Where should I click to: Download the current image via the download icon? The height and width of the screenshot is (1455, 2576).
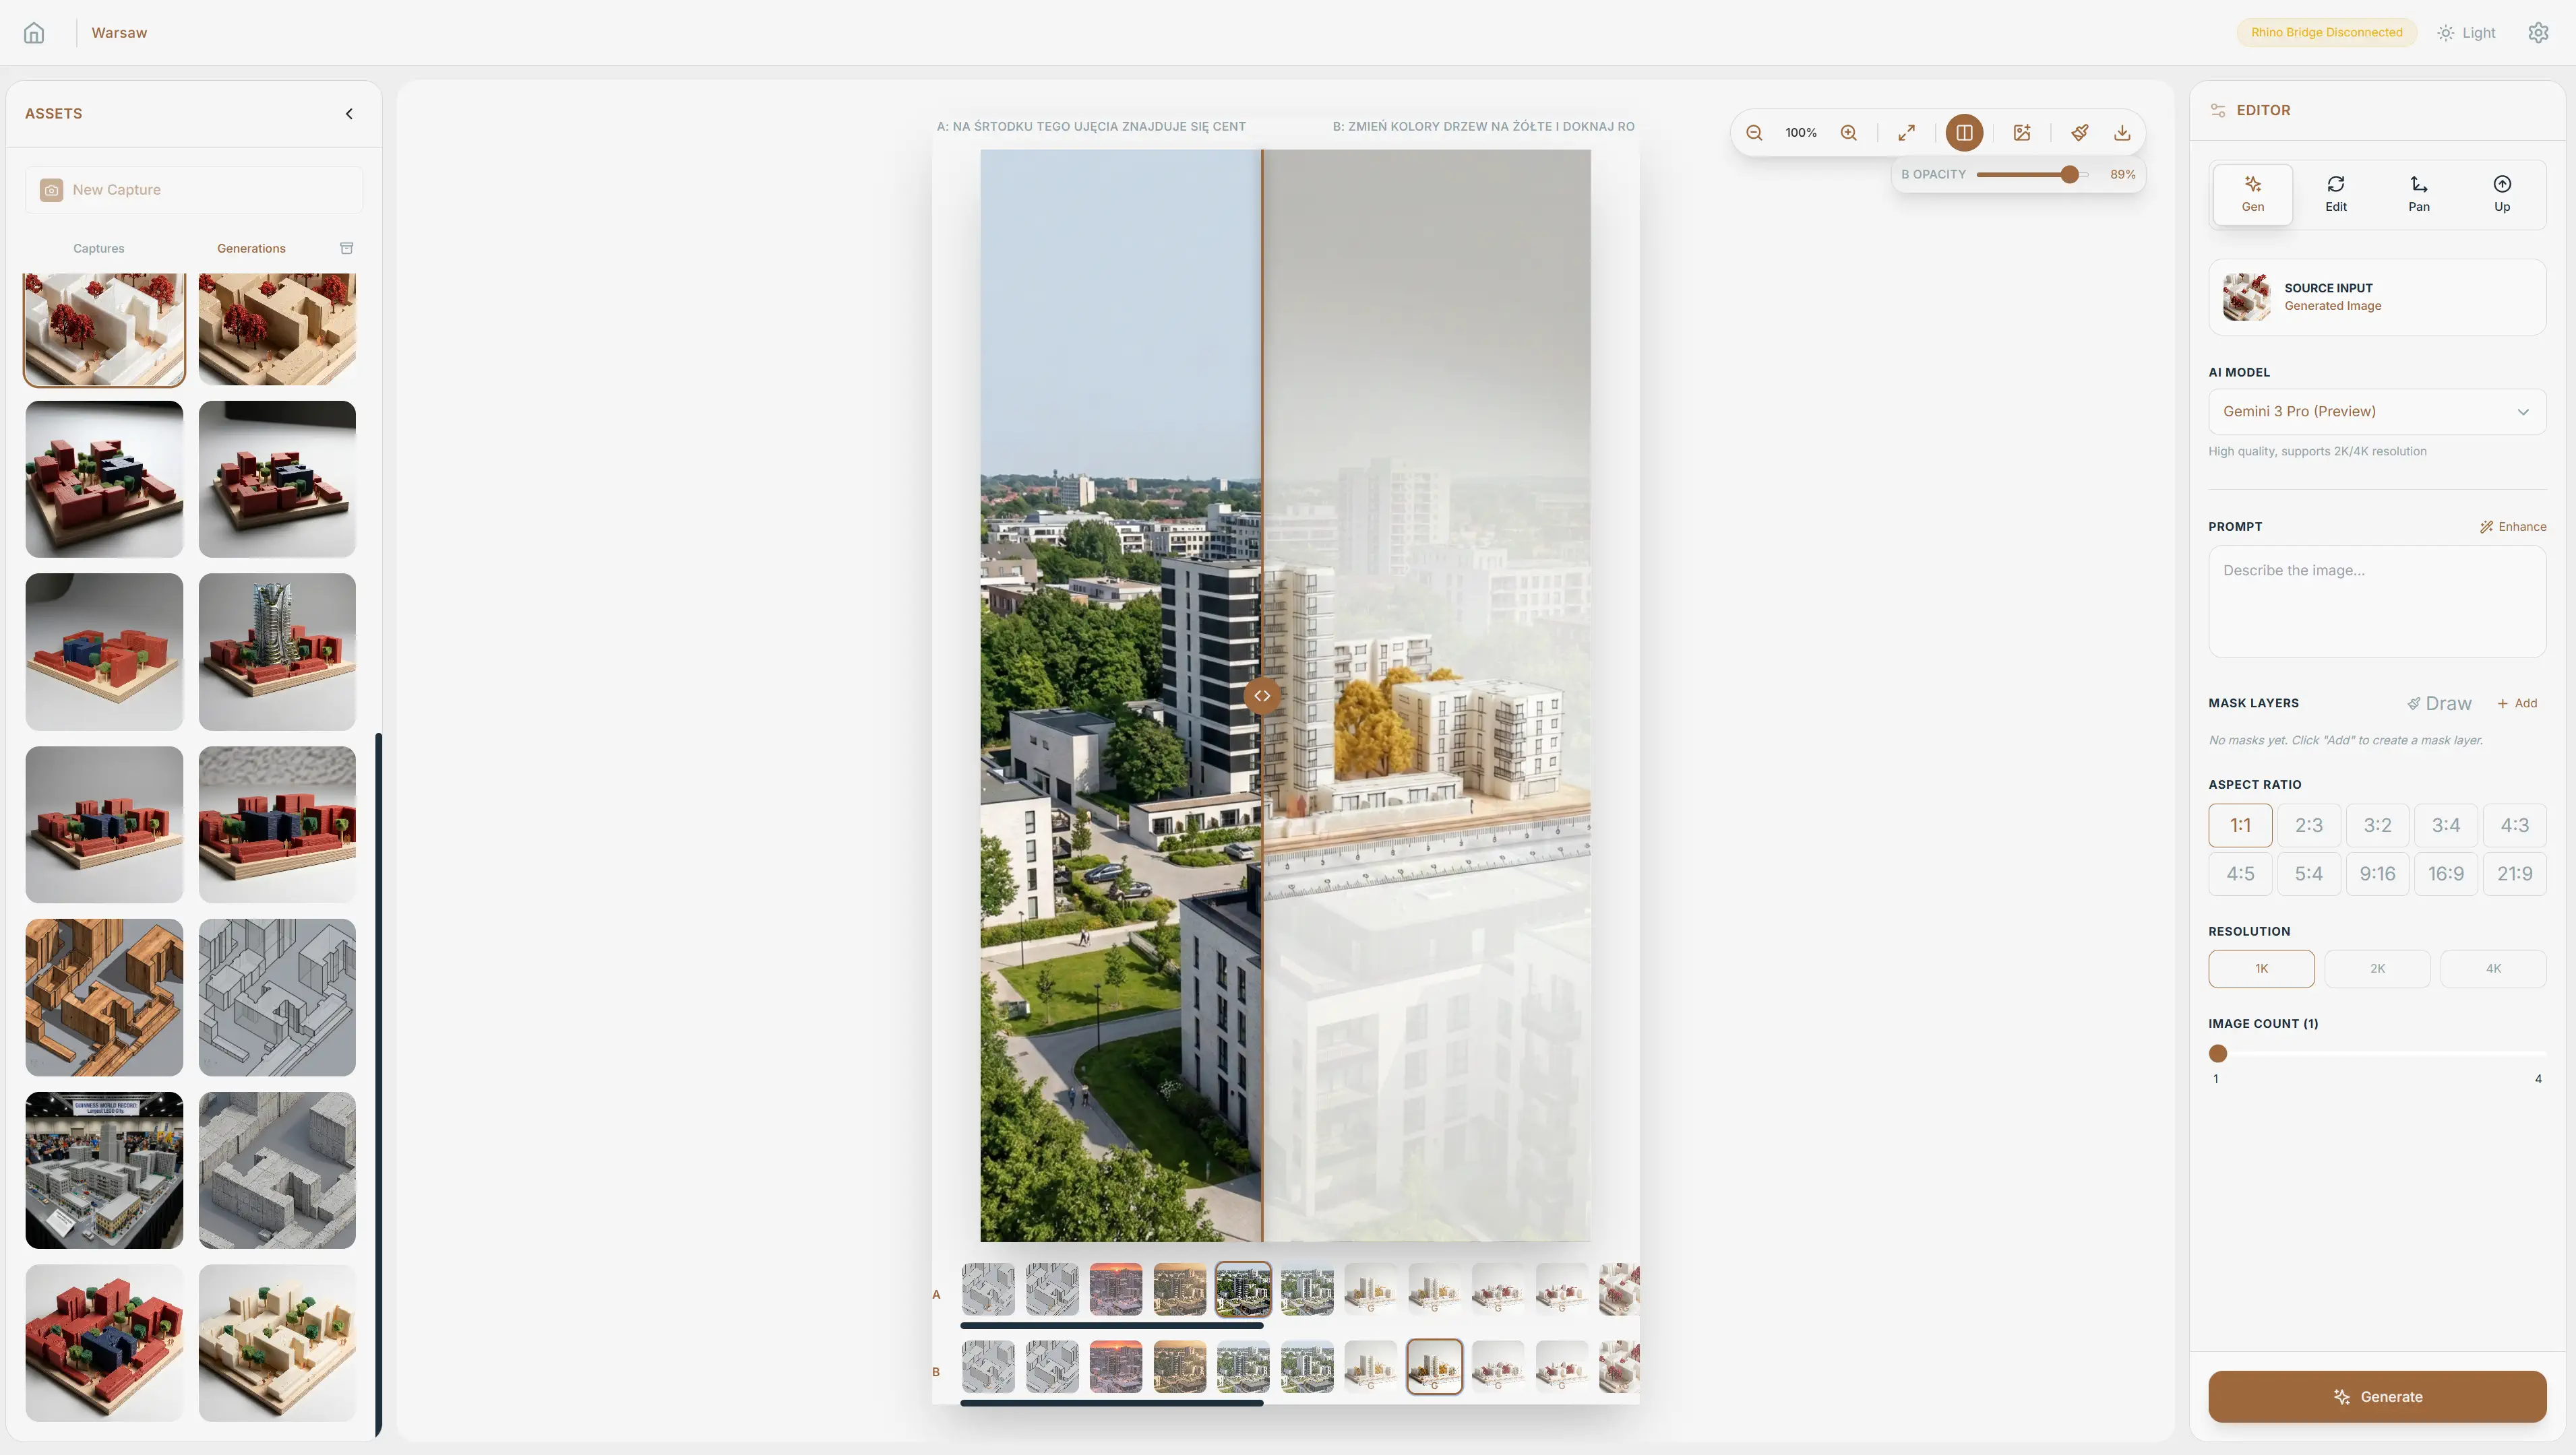tap(2120, 132)
